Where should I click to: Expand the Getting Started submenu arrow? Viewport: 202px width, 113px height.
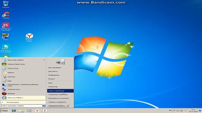coord(44,60)
